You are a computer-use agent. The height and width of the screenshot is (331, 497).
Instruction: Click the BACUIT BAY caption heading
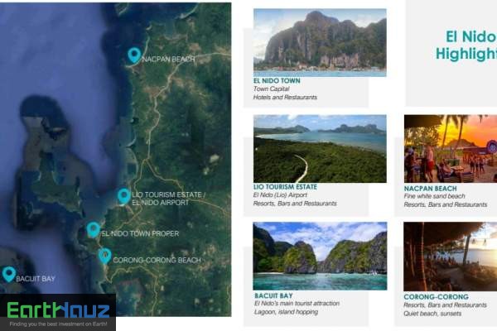273,296
